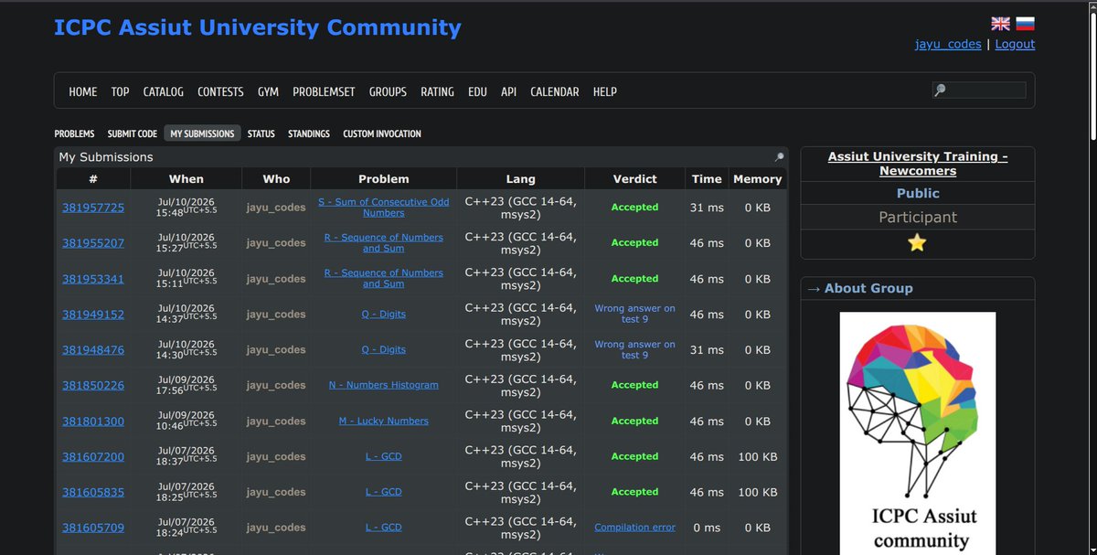Open L - GCD in submission 381605835 row

coord(384,492)
